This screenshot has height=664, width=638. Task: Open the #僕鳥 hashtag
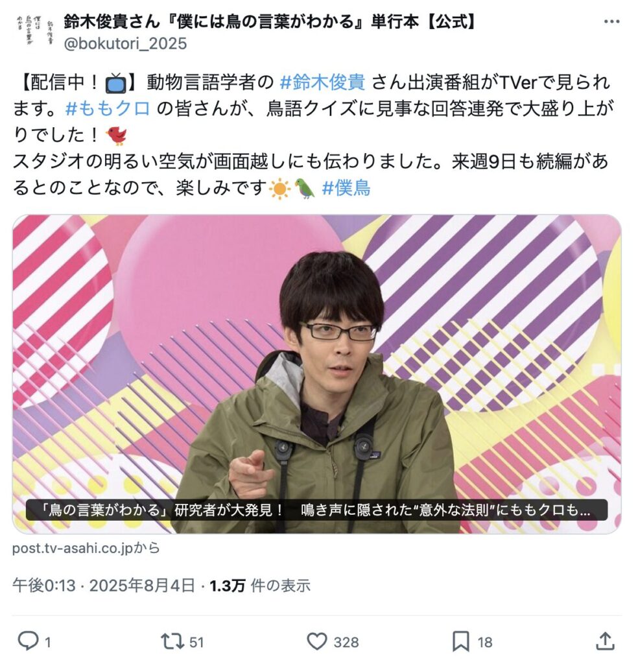click(346, 187)
